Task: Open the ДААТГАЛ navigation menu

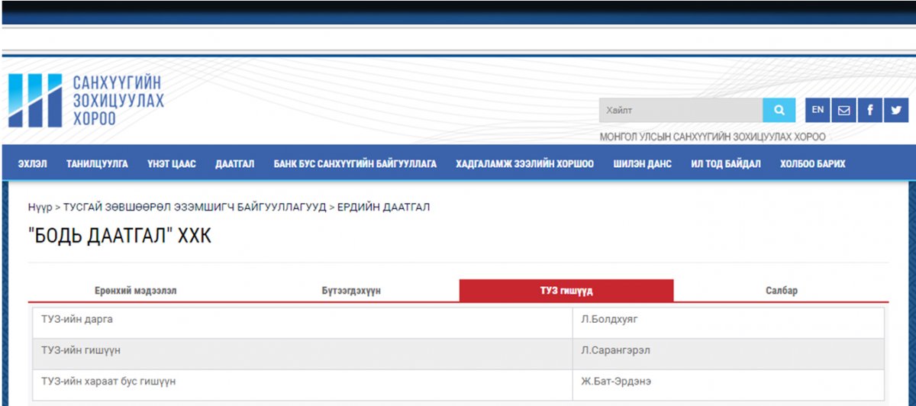Action: tap(235, 164)
